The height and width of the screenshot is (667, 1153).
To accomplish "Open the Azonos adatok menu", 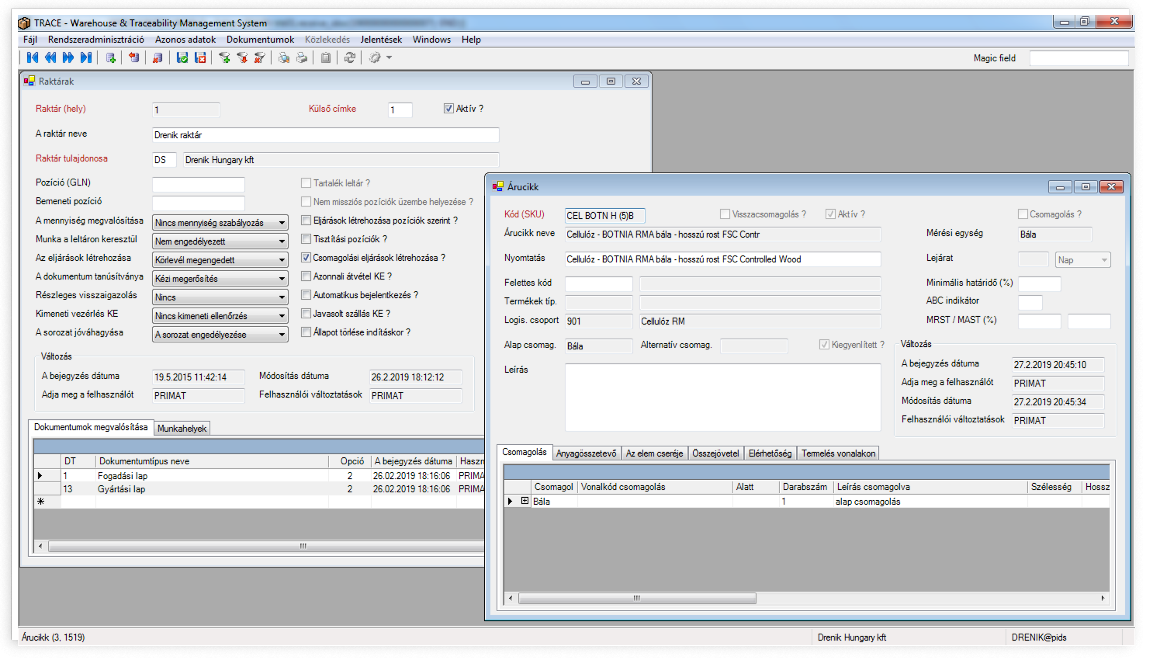I will coord(185,39).
